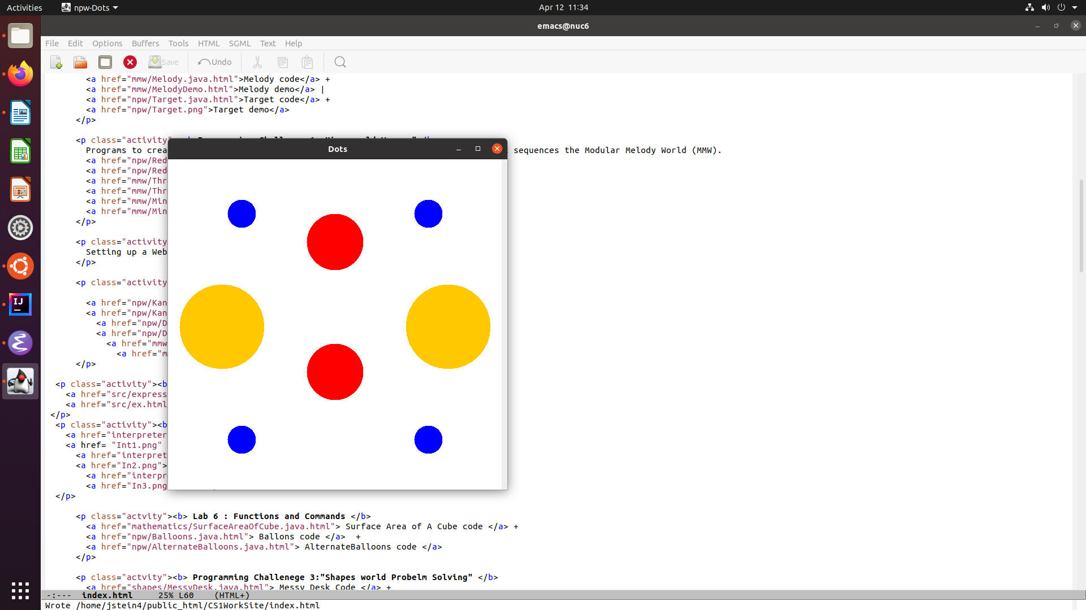1086x610 pixels.
Task: Click the Open Directory (dired) toolbar icon
Action: (x=105, y=62)
